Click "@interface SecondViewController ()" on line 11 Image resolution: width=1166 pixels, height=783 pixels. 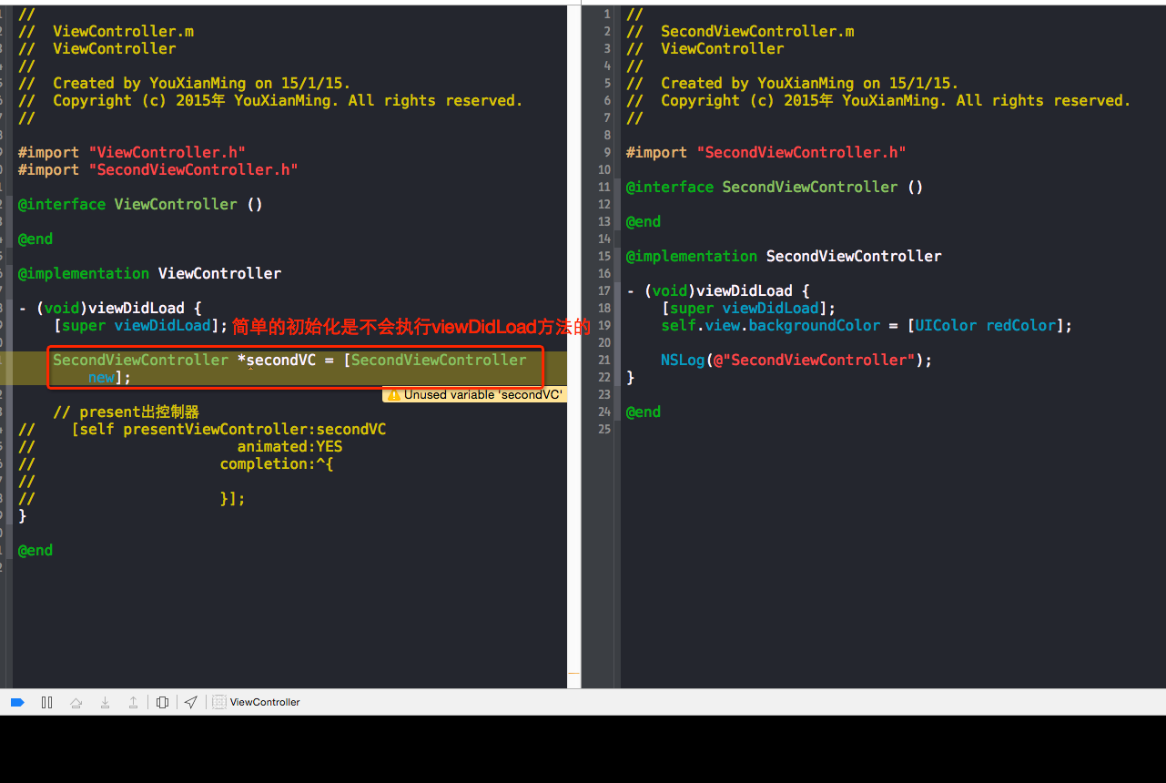click(775, 187)
